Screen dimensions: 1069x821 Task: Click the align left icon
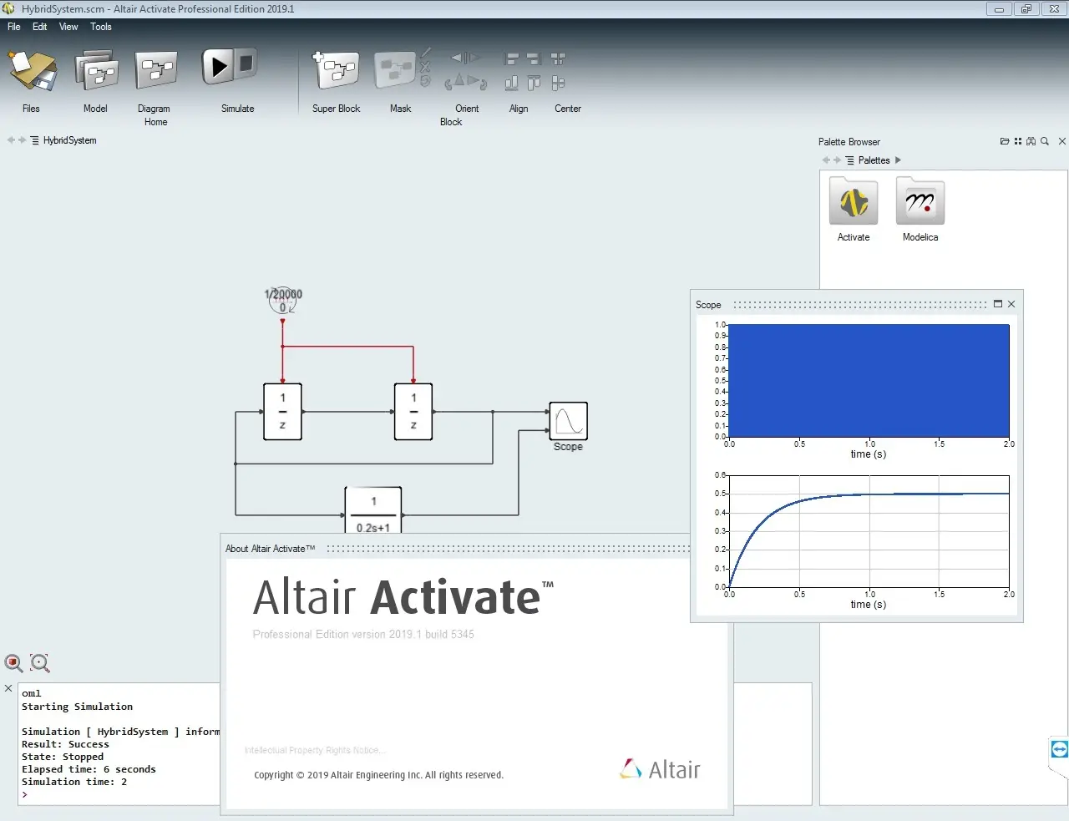(512, 58)
